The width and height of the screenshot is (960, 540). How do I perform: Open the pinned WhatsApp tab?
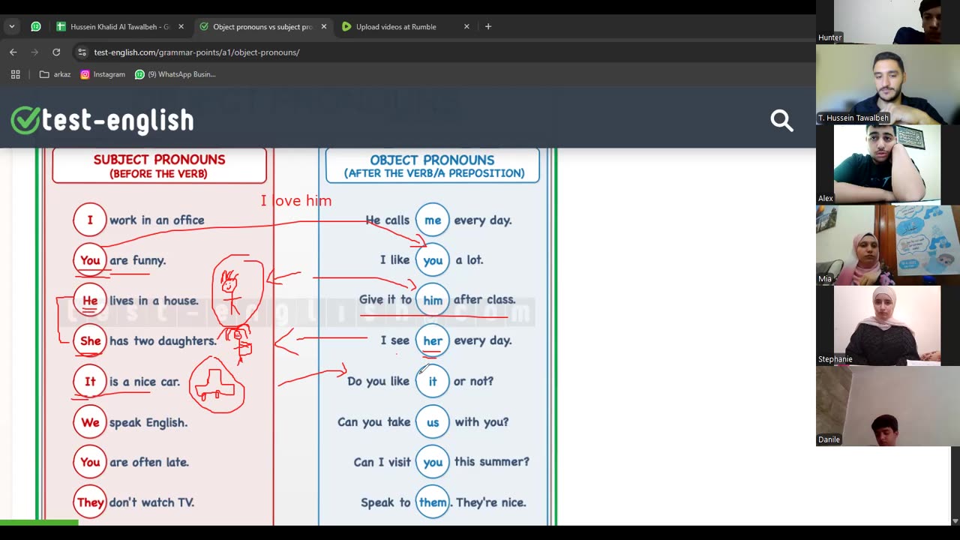[x=35, y=26]
